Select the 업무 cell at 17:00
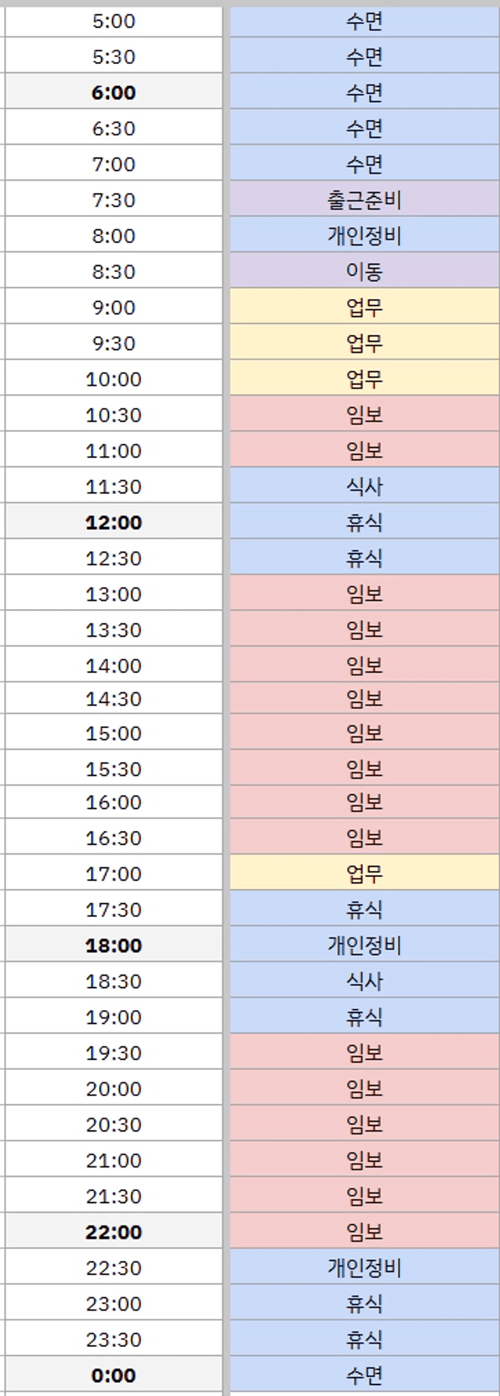Viewport: 500px width, 1396px height. pyautogui.click(x=364, y=873)
